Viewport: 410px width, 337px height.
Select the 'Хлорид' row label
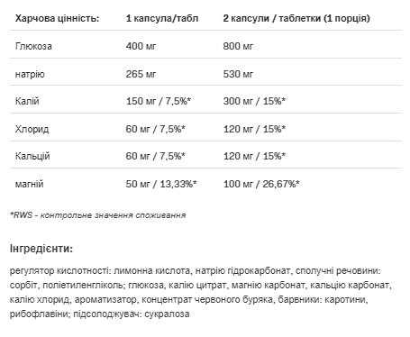click(x=32, y=129)
